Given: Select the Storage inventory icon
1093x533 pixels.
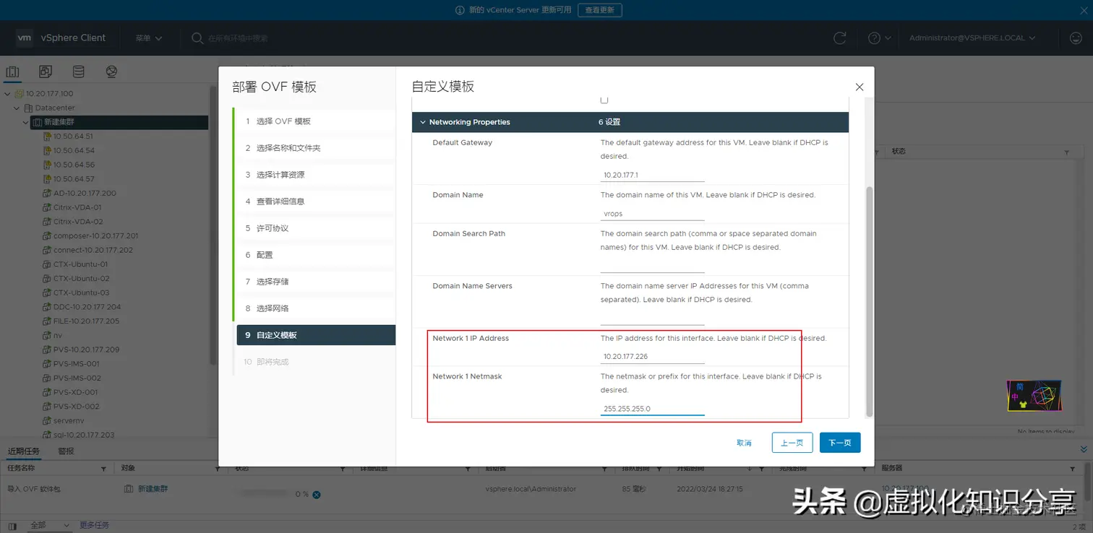Looking at the screenshot, I should pyautogui.click(x=78, y=71).
